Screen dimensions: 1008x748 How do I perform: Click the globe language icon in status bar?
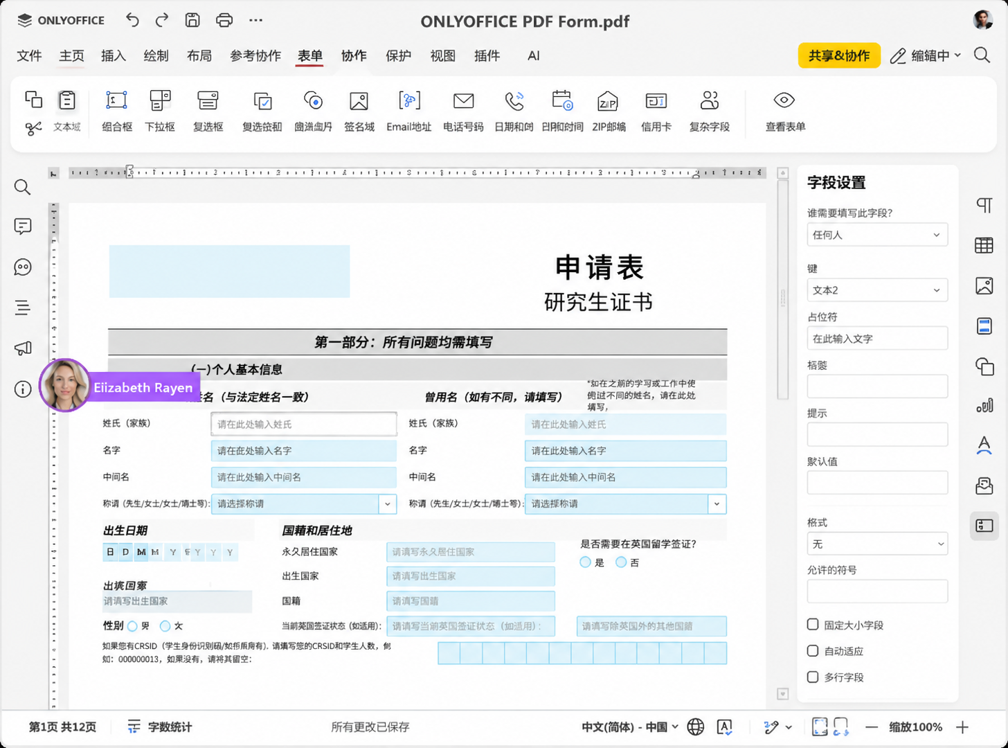(696, 727)
